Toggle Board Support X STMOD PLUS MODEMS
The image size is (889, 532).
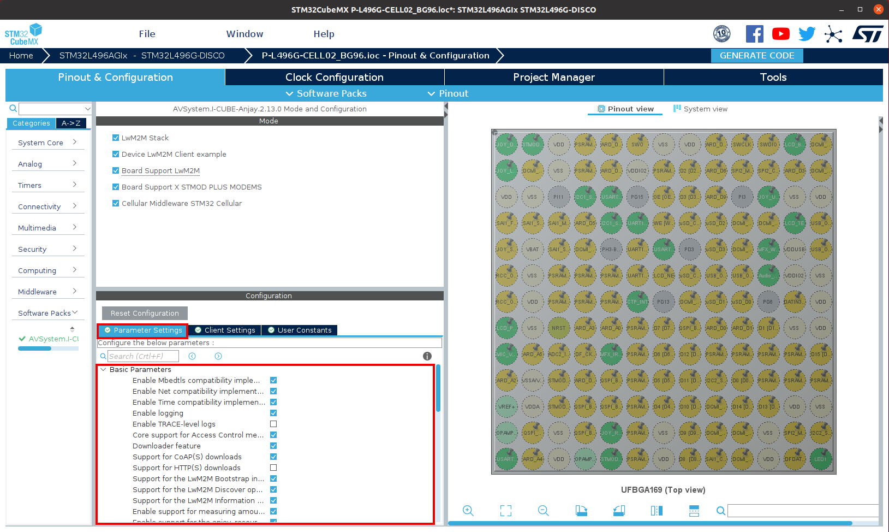116,187
